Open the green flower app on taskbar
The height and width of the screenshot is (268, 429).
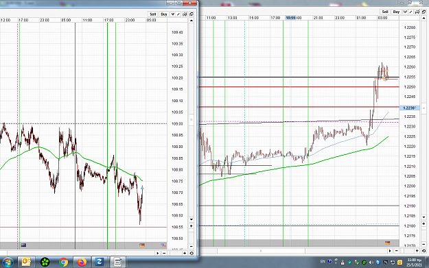click(45, 263)
